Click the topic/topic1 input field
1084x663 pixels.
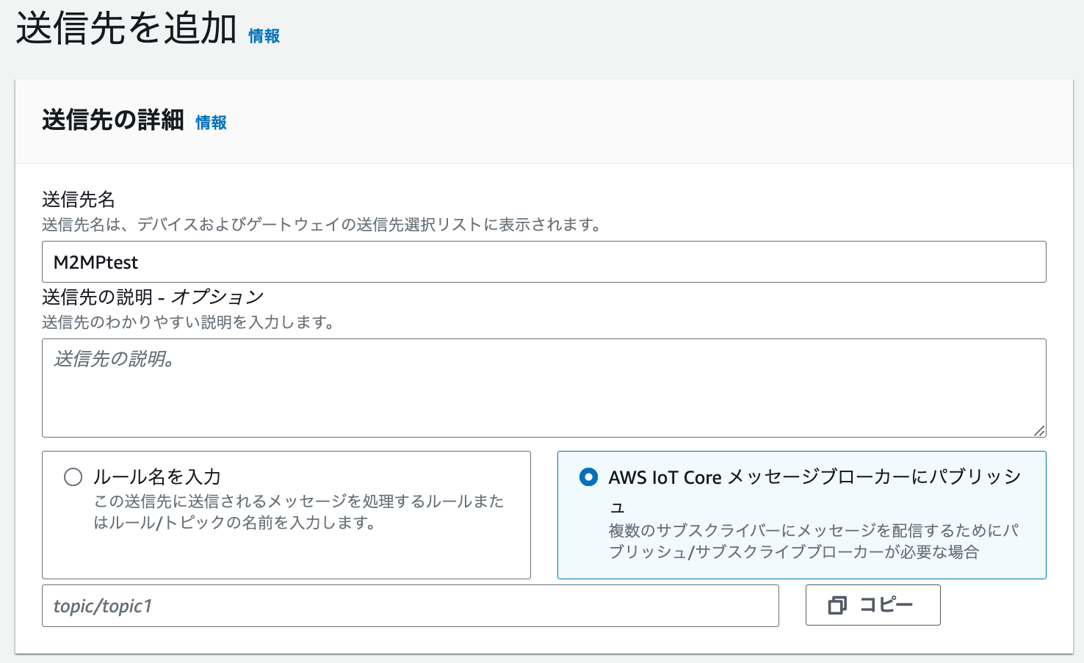[410, 606]
